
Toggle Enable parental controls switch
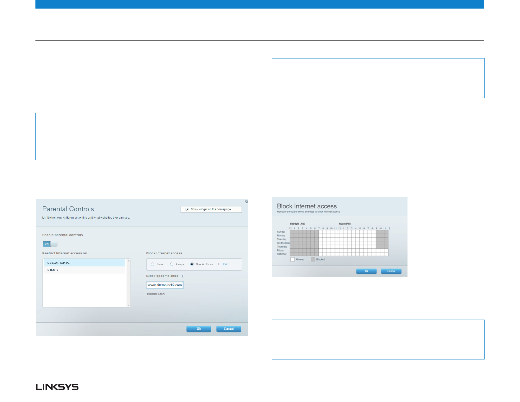point(50,244)
